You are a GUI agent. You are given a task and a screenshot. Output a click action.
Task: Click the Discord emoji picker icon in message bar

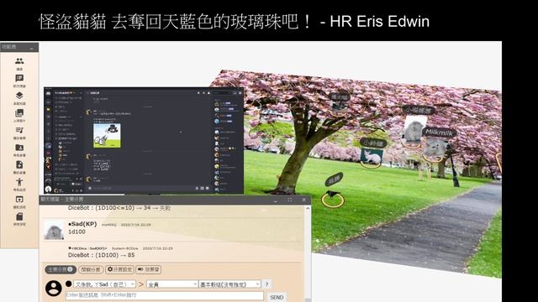pos(208,188)
